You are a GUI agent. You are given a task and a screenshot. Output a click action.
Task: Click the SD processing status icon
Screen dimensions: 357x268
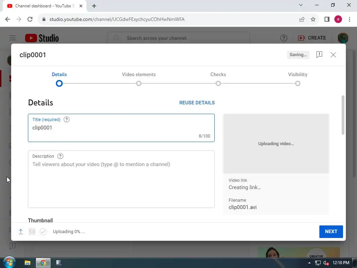(32, 232)
